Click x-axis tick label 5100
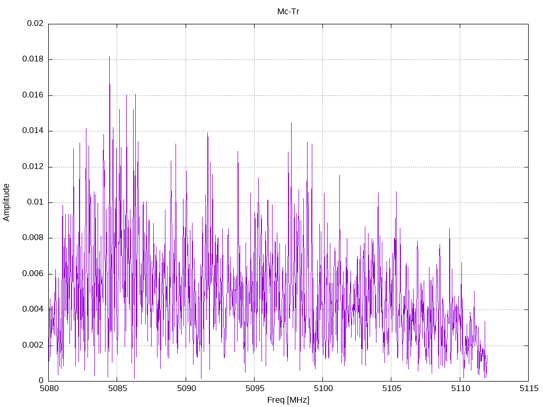The height and width of the screenshot is (407, 543). click(x=323, y=388)
